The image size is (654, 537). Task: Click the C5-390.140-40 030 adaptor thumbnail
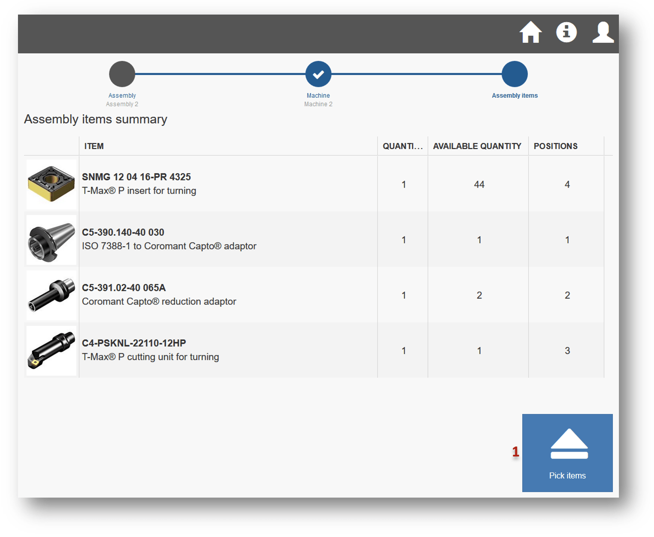tap(51, 240)
